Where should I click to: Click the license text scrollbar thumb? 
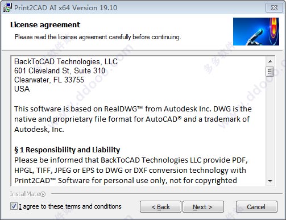click(270, 72)
